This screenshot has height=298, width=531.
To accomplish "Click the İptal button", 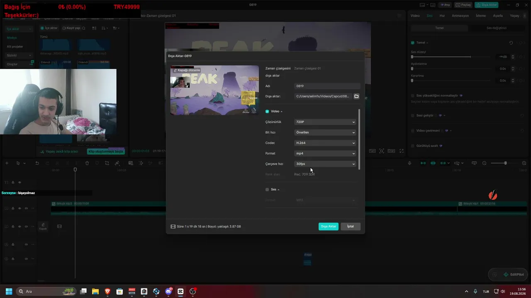I will 351,226.
